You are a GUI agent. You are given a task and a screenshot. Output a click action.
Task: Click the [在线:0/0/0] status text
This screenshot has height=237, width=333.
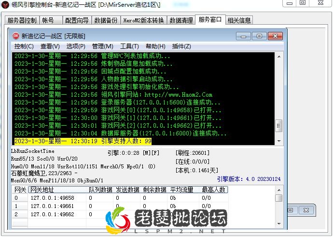[193, 162]
